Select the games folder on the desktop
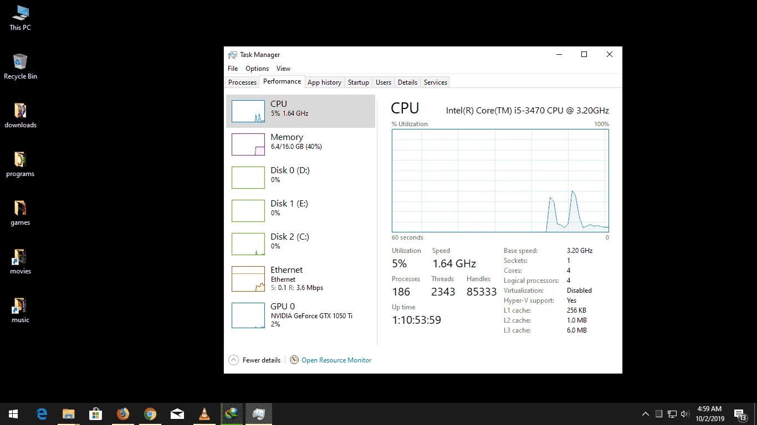The image size is (757, 425). click(20, 212)
